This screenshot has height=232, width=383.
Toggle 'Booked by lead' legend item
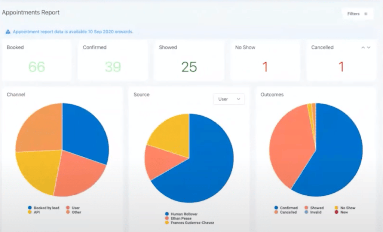click(30, 208)
